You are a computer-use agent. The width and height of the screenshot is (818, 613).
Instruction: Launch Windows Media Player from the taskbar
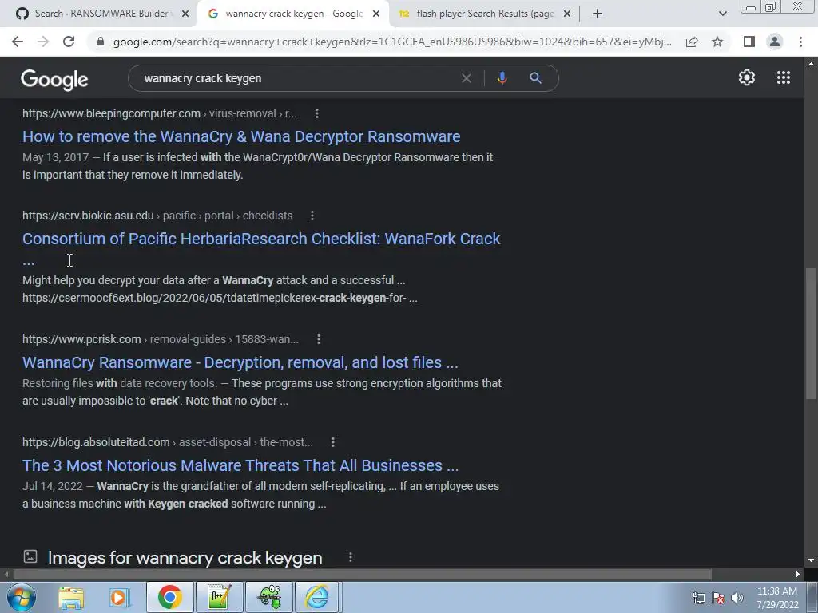(x=118, y=597)
